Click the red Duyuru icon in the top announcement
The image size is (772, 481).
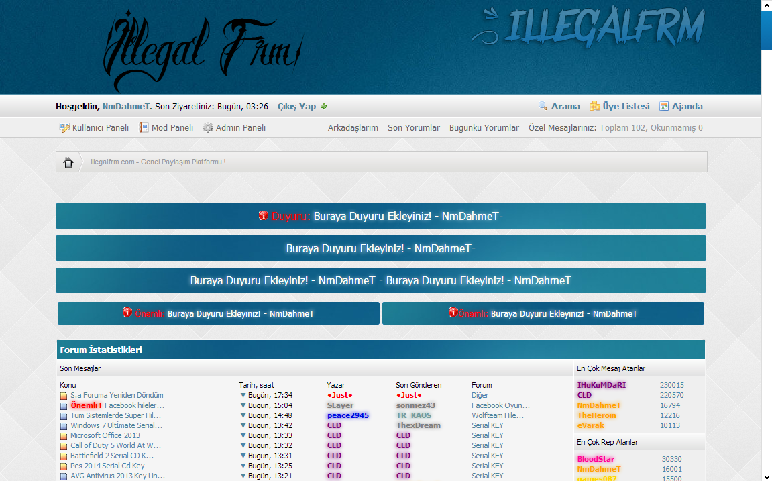pos(264,215)
